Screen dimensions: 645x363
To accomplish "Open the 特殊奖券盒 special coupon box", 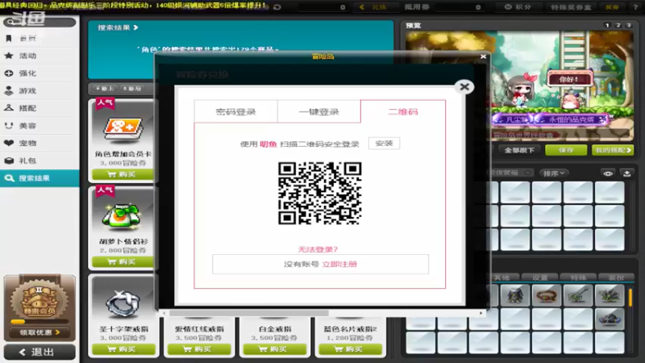I will pos(571,7).
